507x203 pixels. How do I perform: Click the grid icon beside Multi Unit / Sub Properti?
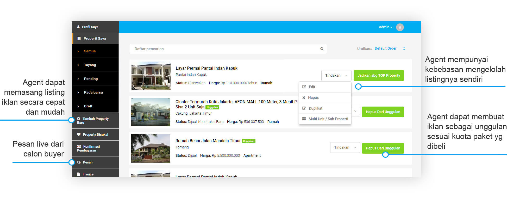pyautogui.click(x=304, y=119)
